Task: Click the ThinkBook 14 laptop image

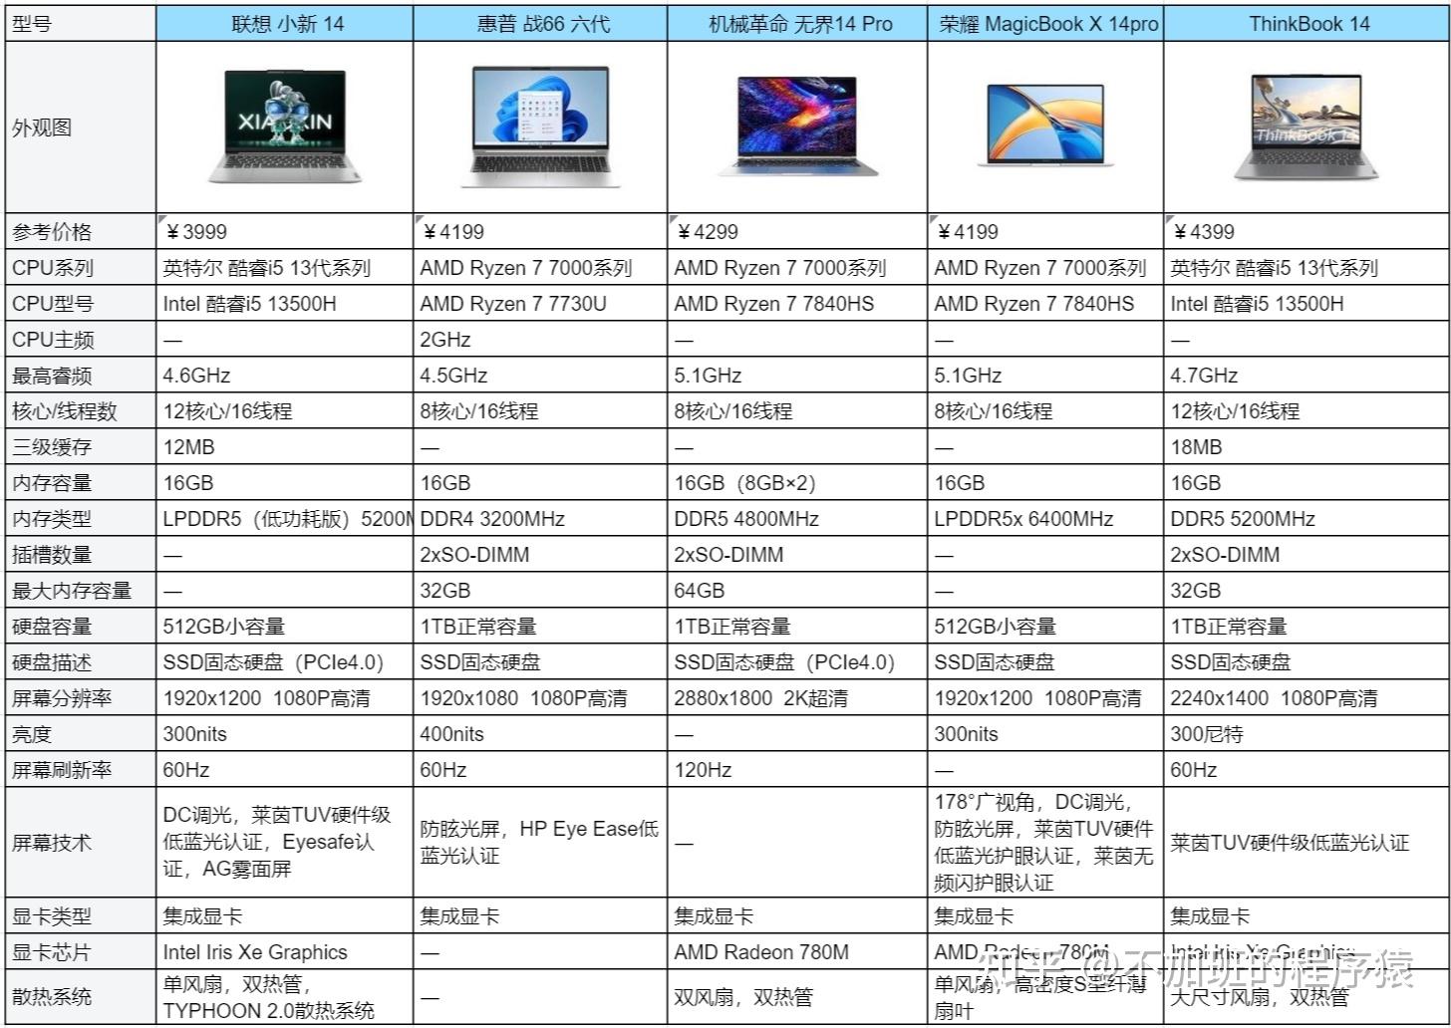Action: [x=1306, y=127]
